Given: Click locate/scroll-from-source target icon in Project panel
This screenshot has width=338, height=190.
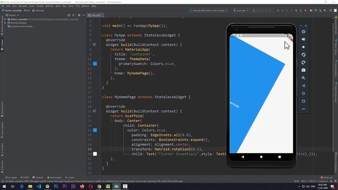Looking at the screenshot, I should (x=69, y=15).
